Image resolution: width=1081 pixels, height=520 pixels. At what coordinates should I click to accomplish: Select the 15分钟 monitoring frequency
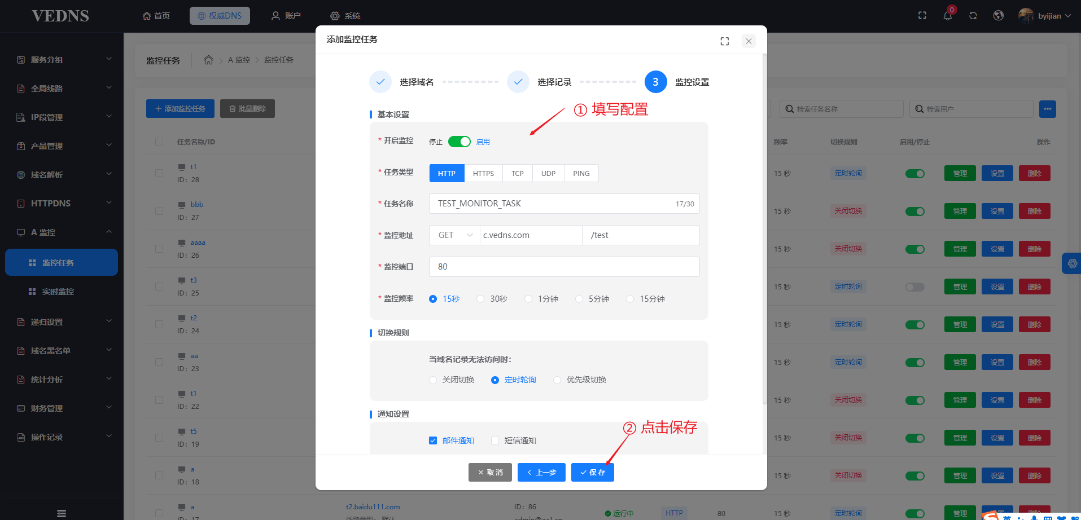645,299
